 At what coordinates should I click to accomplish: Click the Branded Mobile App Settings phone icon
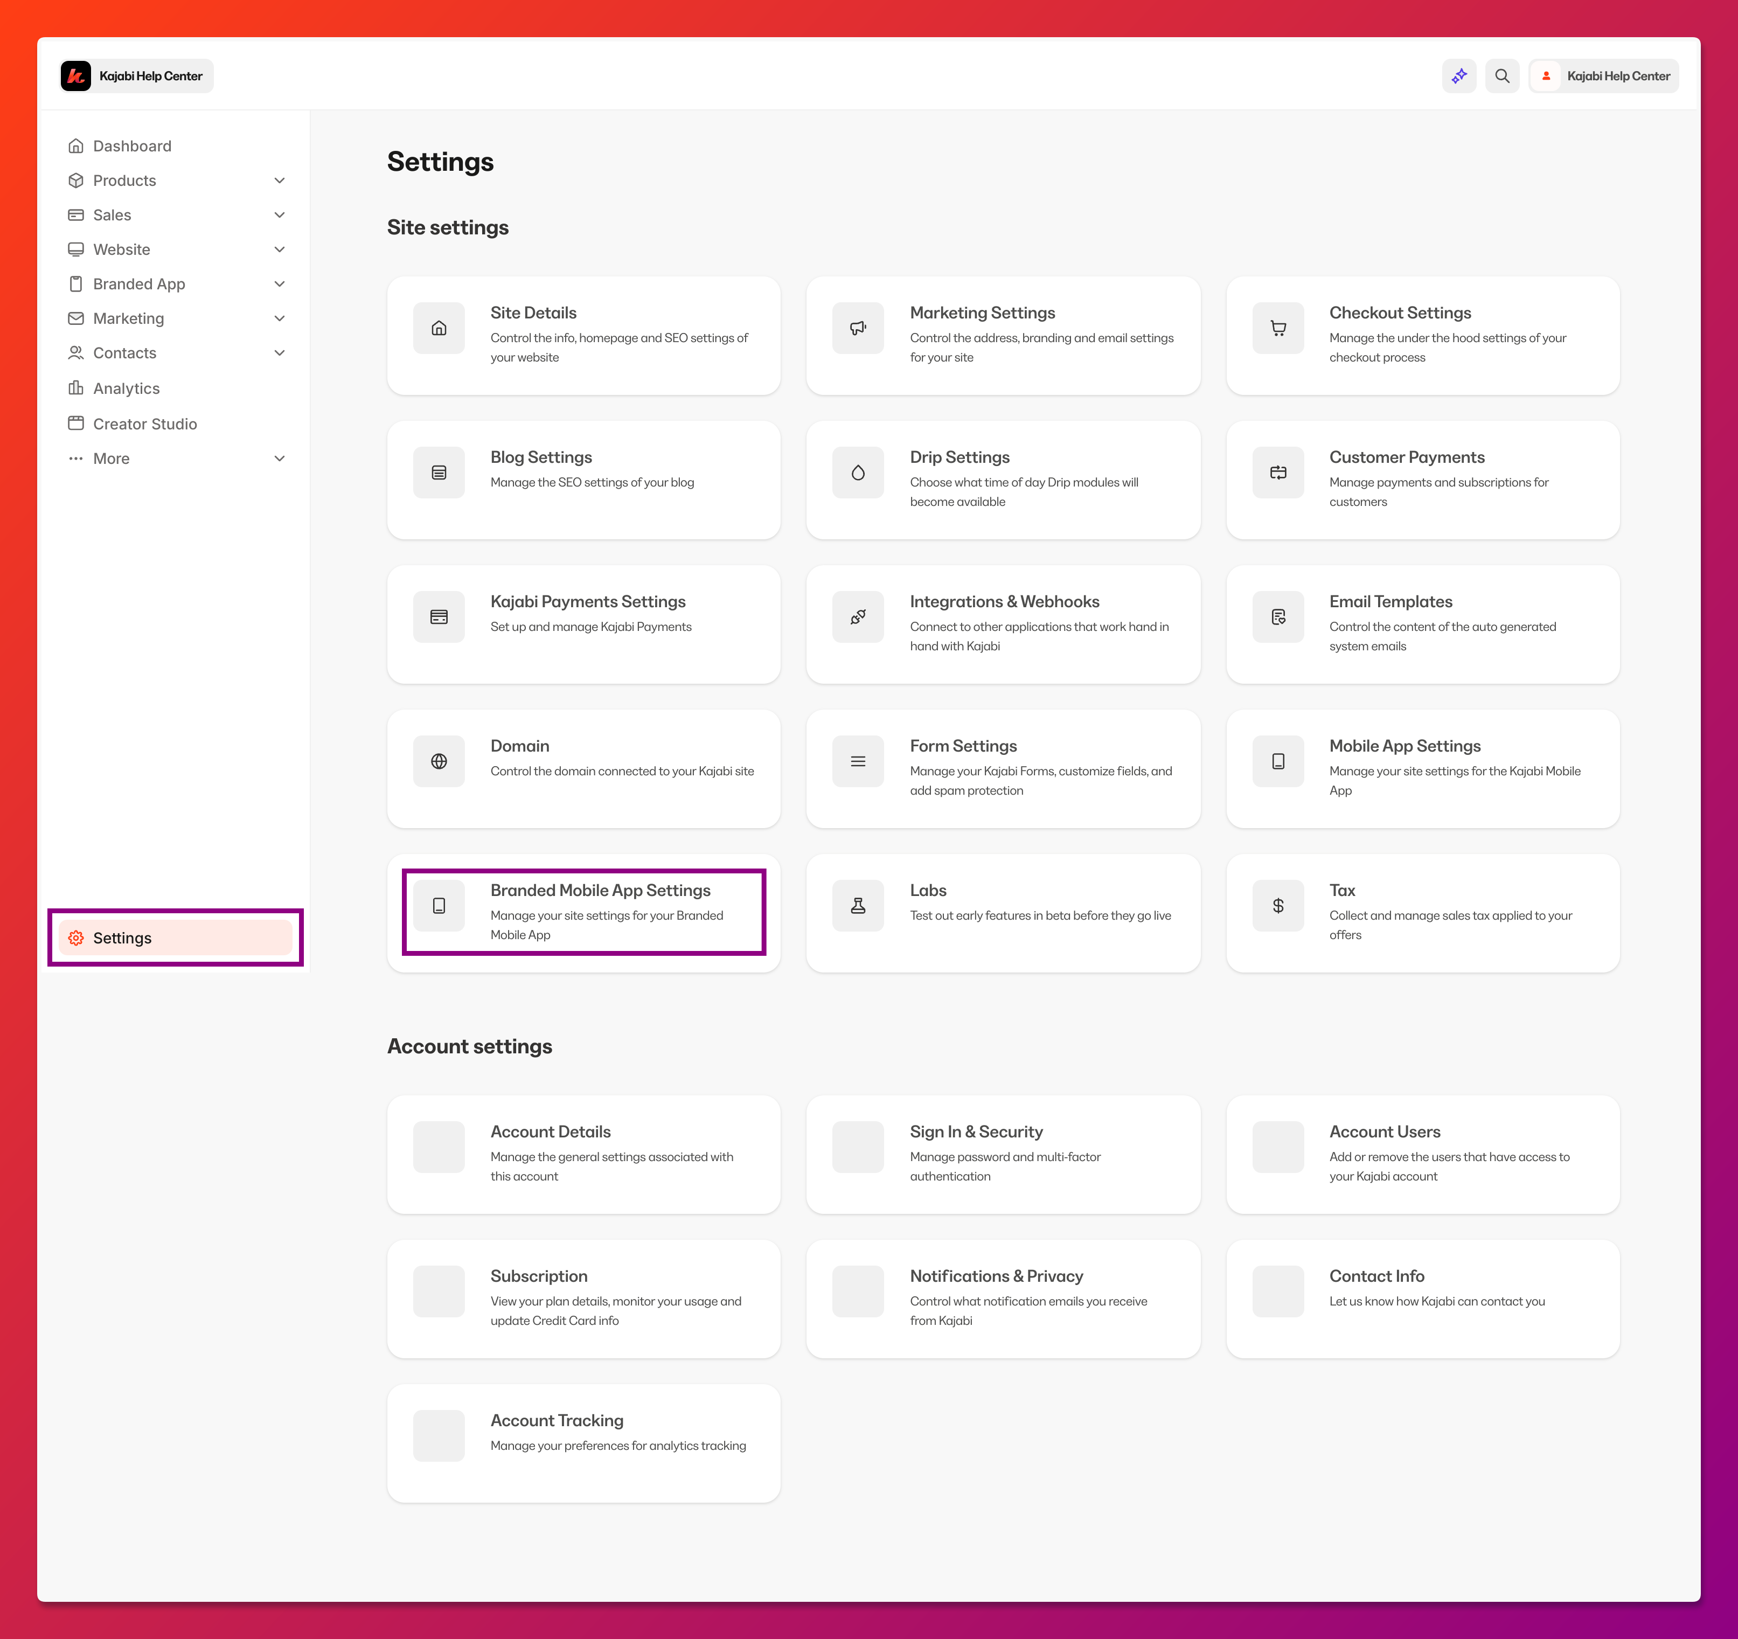pos(439,906)
